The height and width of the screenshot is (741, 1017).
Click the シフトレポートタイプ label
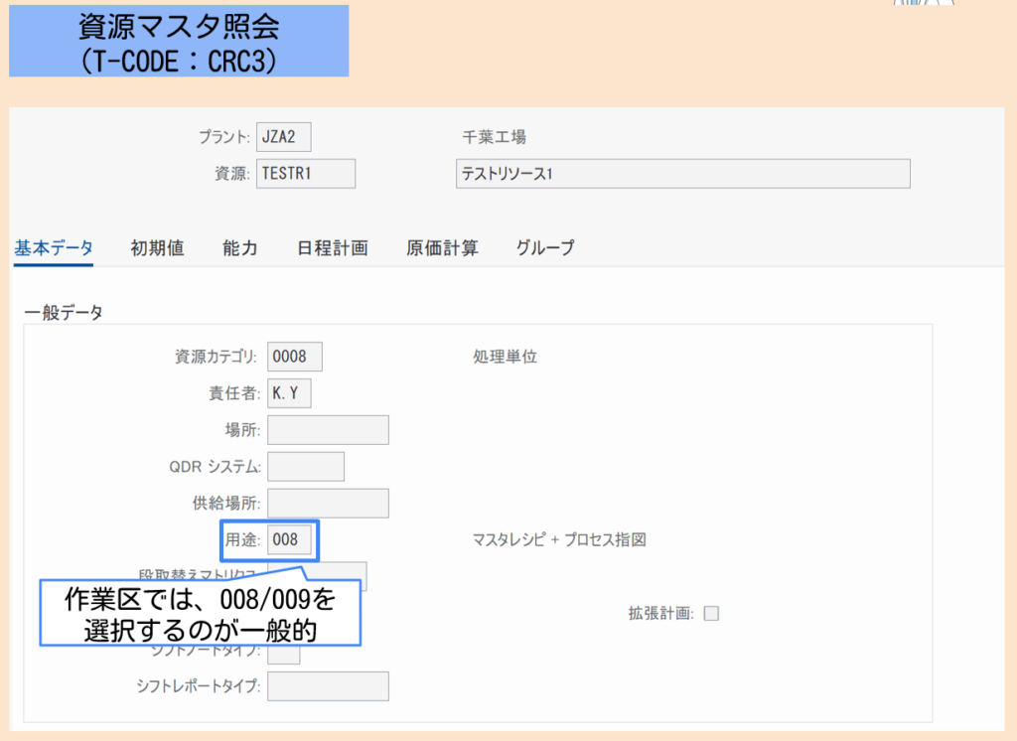(x=199, y=685)
